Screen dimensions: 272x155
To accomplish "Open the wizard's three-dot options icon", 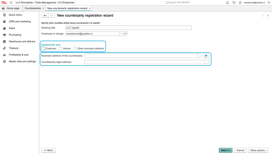I will tap(262, 16).
